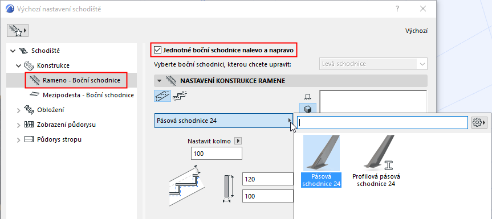Click the floor plan preview icon

tap(308, 97)
